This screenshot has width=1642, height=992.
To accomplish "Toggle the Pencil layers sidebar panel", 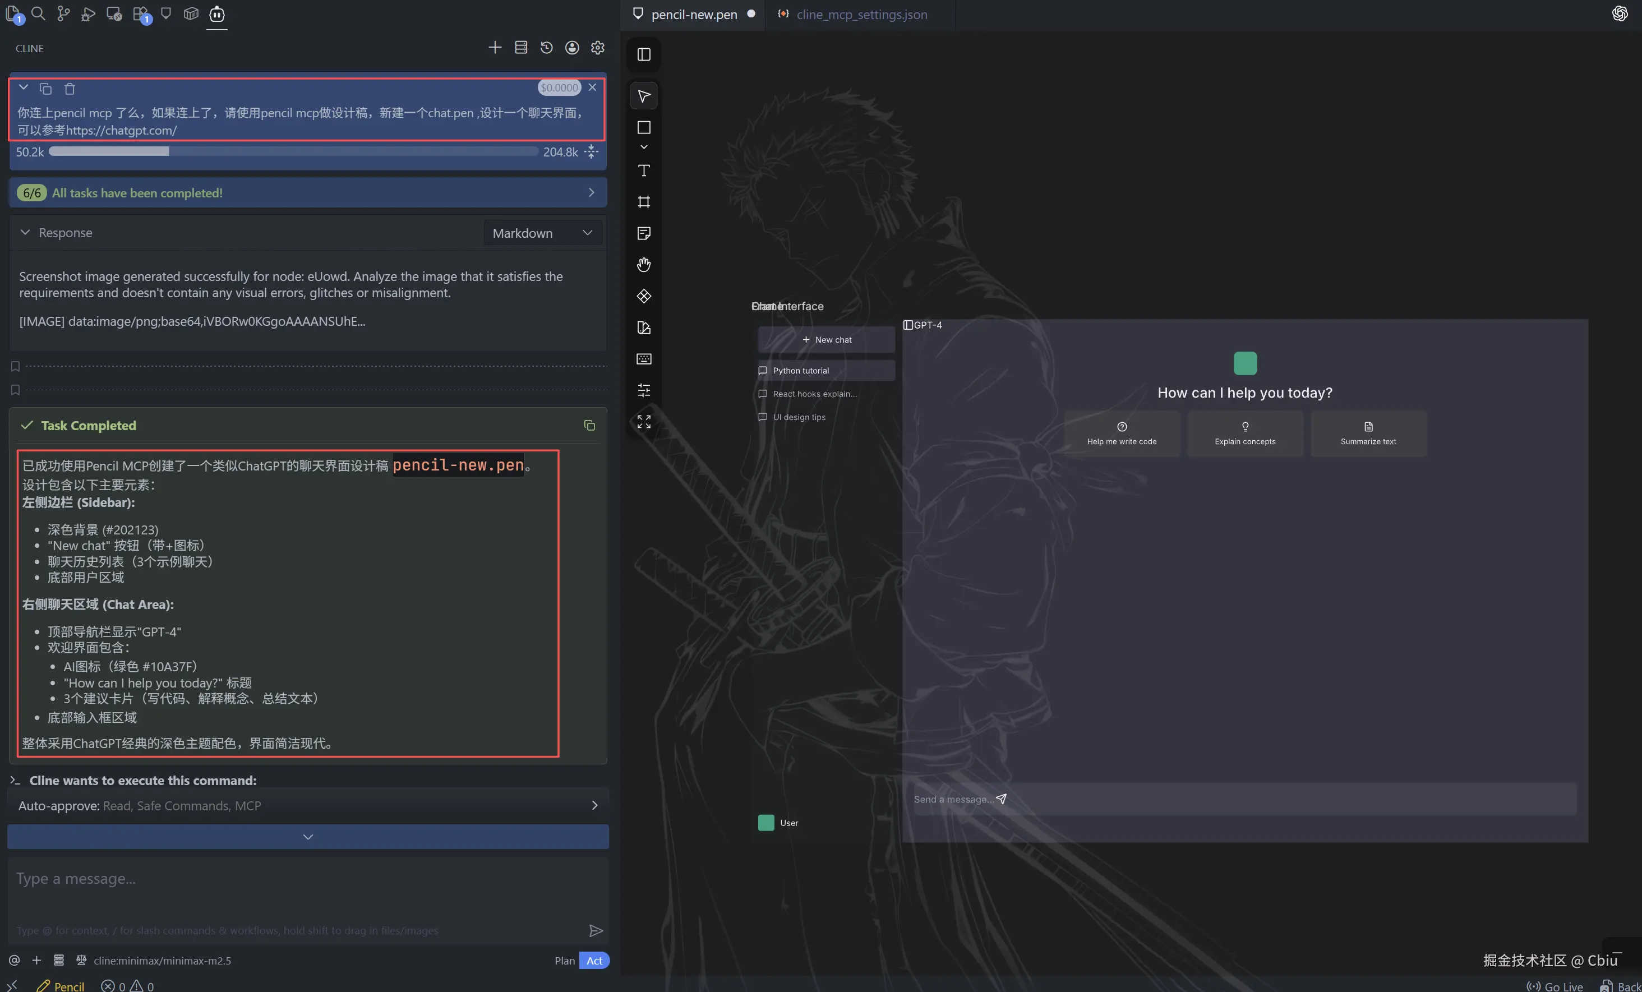I will click(x=644, y=54).
